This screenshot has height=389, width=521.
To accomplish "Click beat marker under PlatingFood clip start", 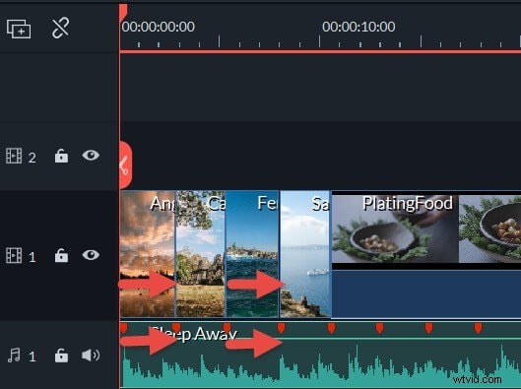I will click(331, 328).
